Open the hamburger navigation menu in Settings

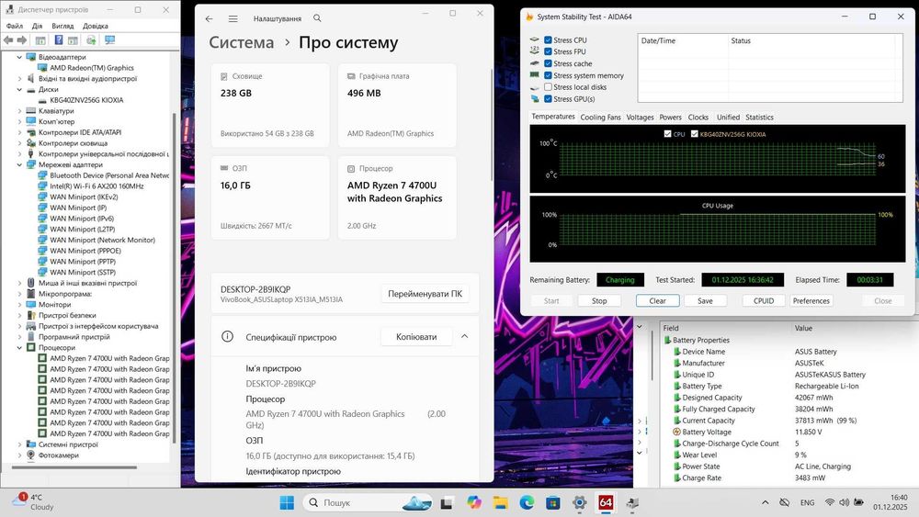click(233, 18)
